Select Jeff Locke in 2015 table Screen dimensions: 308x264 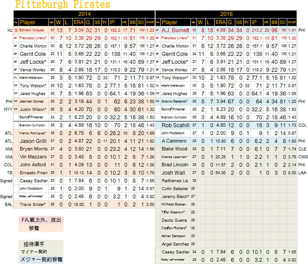click(x=174, y=62)
